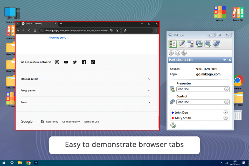Open Photoshop from the taskbar

tap(36, 163)
